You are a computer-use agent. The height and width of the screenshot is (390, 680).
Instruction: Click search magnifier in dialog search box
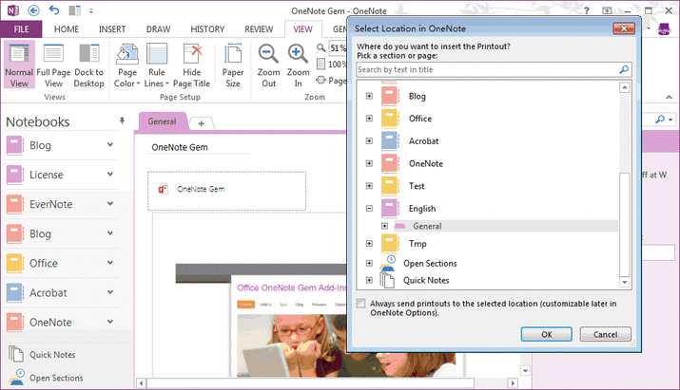tap(624, 69)
